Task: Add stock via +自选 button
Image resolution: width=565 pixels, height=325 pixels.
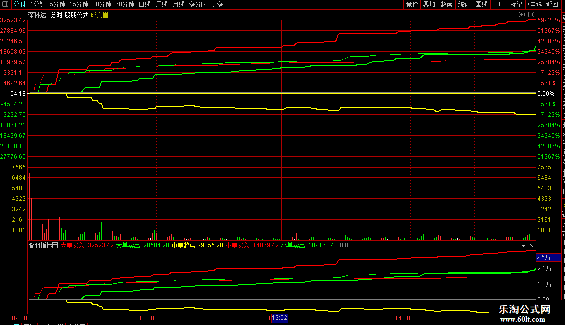Action: click(534, 4)
